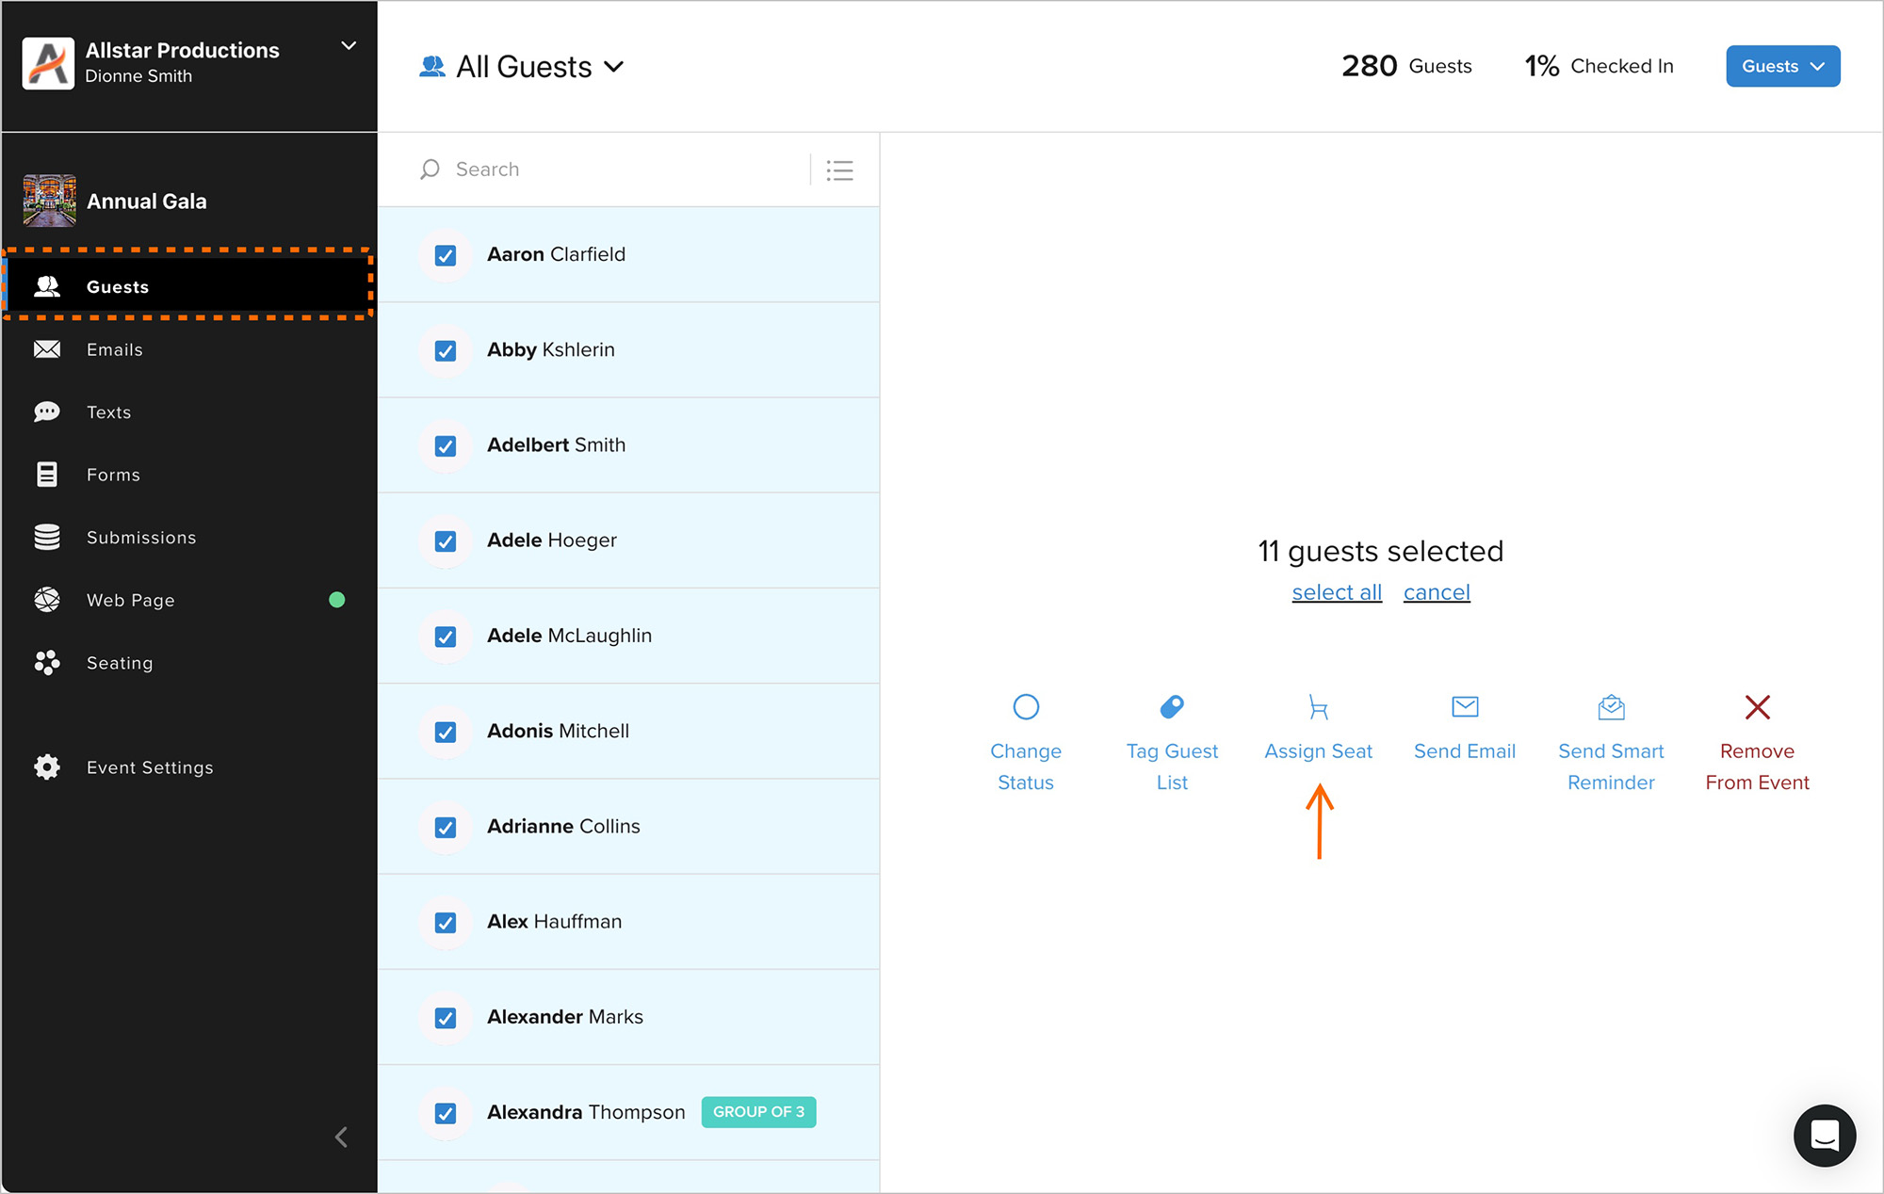Collapse the sidebar with the arrow
The height and width of the screenshot is (1194, 1884).
click(x=341, y=1137)
